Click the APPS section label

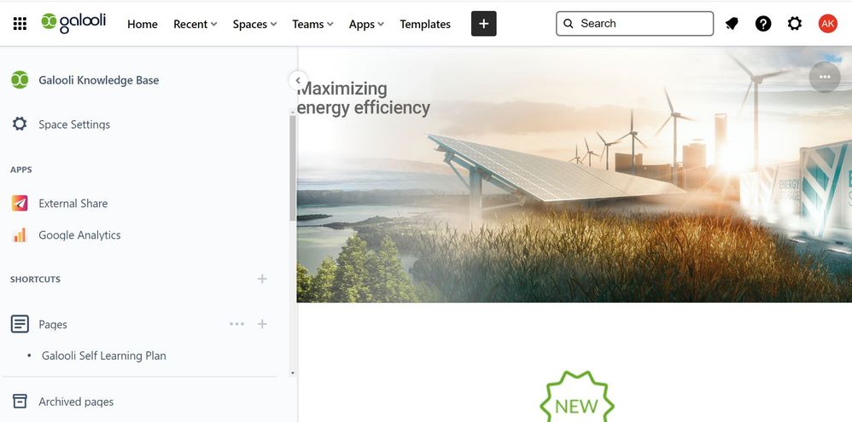pos(21,170)
